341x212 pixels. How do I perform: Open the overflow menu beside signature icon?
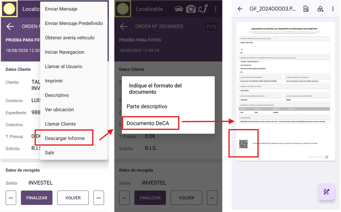(x=215, y=9)
